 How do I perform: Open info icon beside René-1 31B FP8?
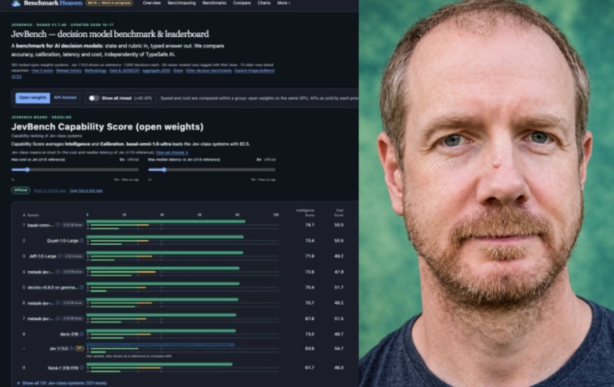[82, 368]
